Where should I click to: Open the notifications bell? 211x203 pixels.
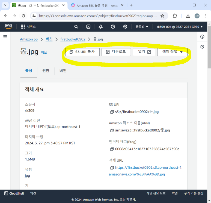click(100, 27)
